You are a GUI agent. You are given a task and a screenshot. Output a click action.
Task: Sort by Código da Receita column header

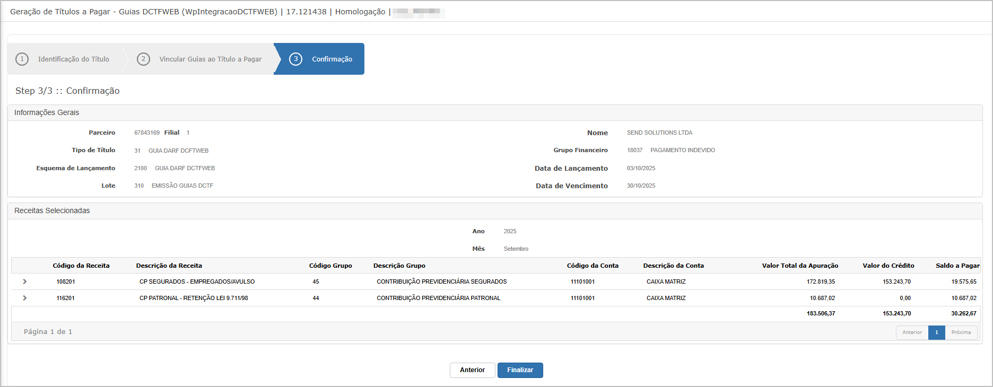(x=81, y=266)
